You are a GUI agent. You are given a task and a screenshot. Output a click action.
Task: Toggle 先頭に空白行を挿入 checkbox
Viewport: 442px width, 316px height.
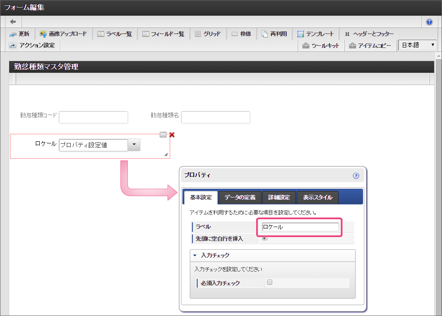click(x=265, y=238)
